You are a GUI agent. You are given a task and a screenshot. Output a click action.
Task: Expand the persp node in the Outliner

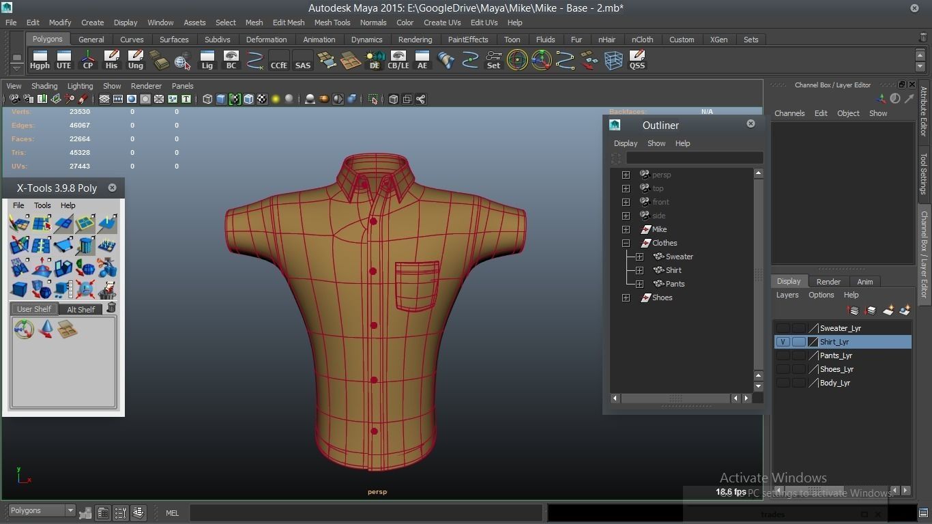click(626, 175)
